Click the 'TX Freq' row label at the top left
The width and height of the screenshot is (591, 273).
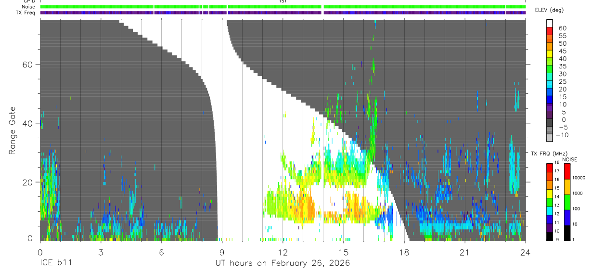pyautogui.click(x=26, y=13)
